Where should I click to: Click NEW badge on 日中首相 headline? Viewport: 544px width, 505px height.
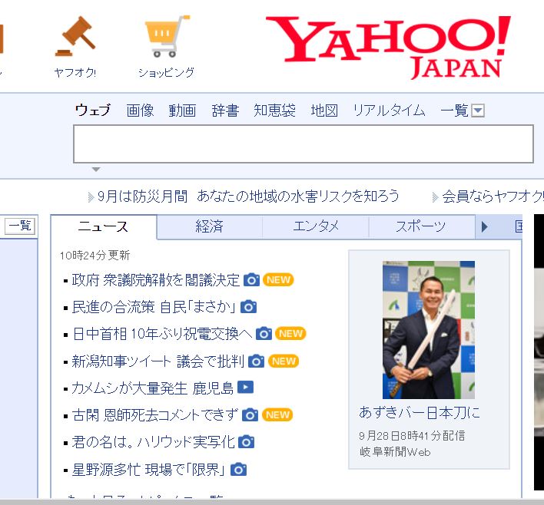290,334
